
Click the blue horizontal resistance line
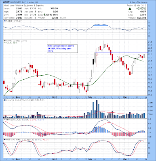[122, 53]
